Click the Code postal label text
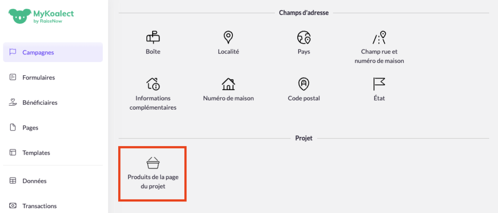Viewport: 498px width, 213px height. [x=303, y=98]
